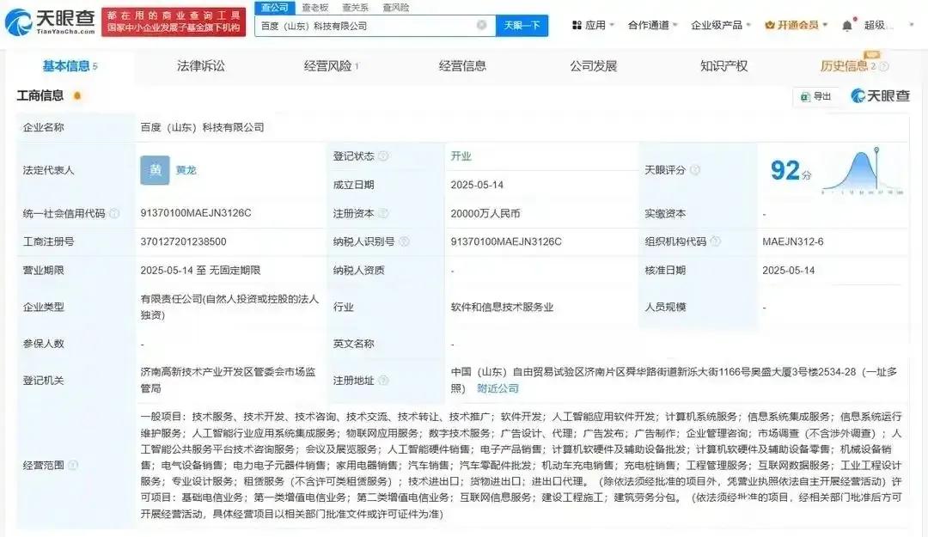Select registration authority 济南高新技术产业开发区管委会市场监管局
The image size is (928, 537).
(228, 380)
